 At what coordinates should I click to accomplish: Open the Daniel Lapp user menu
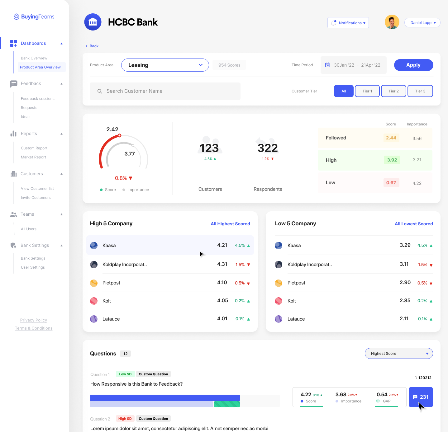pos(422,23)
